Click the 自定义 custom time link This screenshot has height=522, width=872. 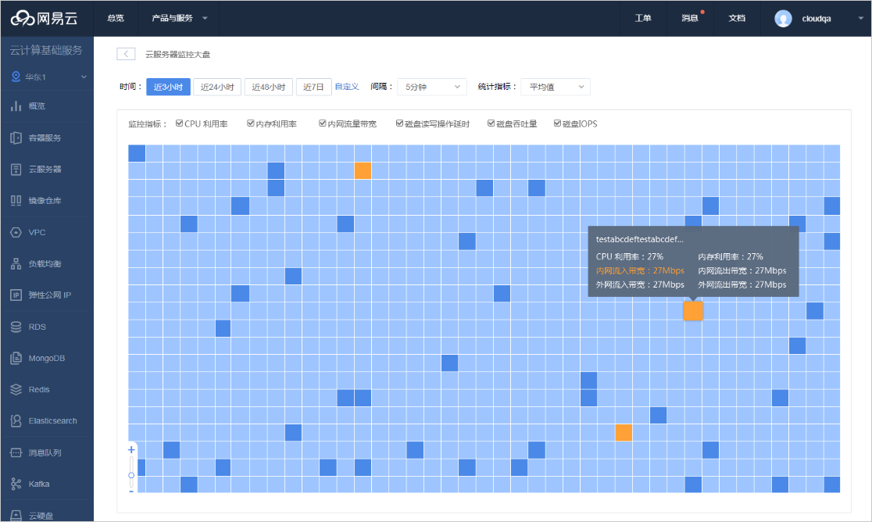click(x=347, y=87)
